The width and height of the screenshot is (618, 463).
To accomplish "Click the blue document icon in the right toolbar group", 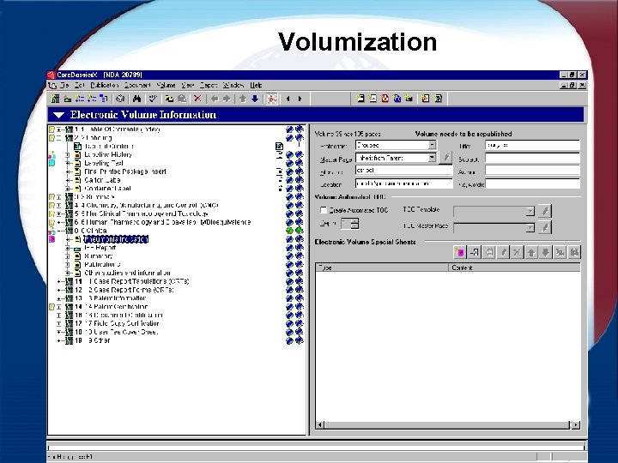I will click(397, 99).
